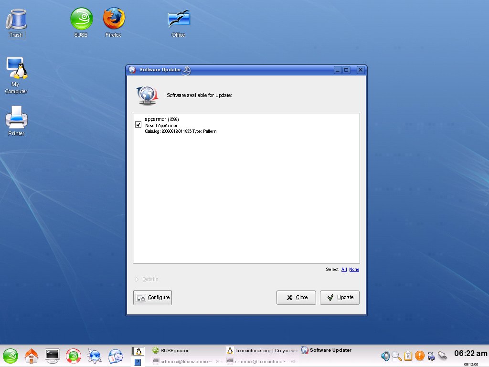489x367 pixels.
Task: Open the Klipper clipboard tray icon
Action: [x=408, y=356]
